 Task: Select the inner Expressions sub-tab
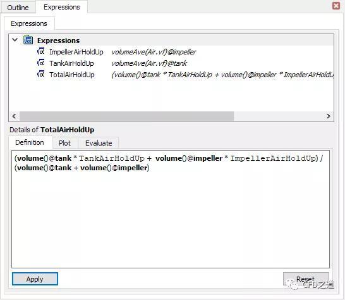pyautogui.click(x=29, y=23)
